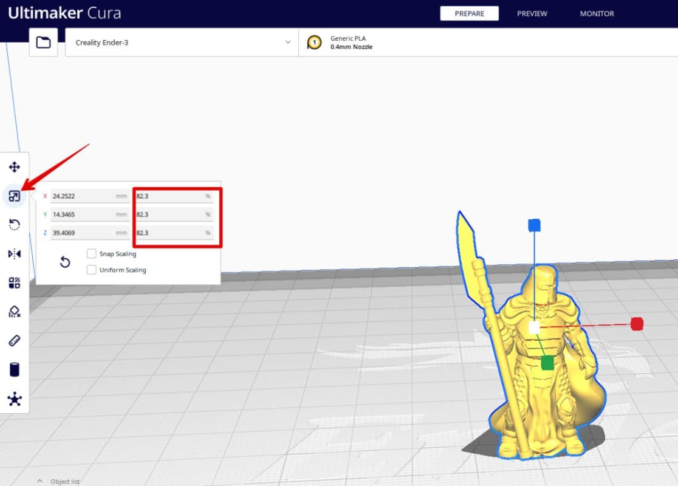Viewport: 678px width, 486px height.
Task: Click the cylinder custom supports icon
Action: [15, 369]
